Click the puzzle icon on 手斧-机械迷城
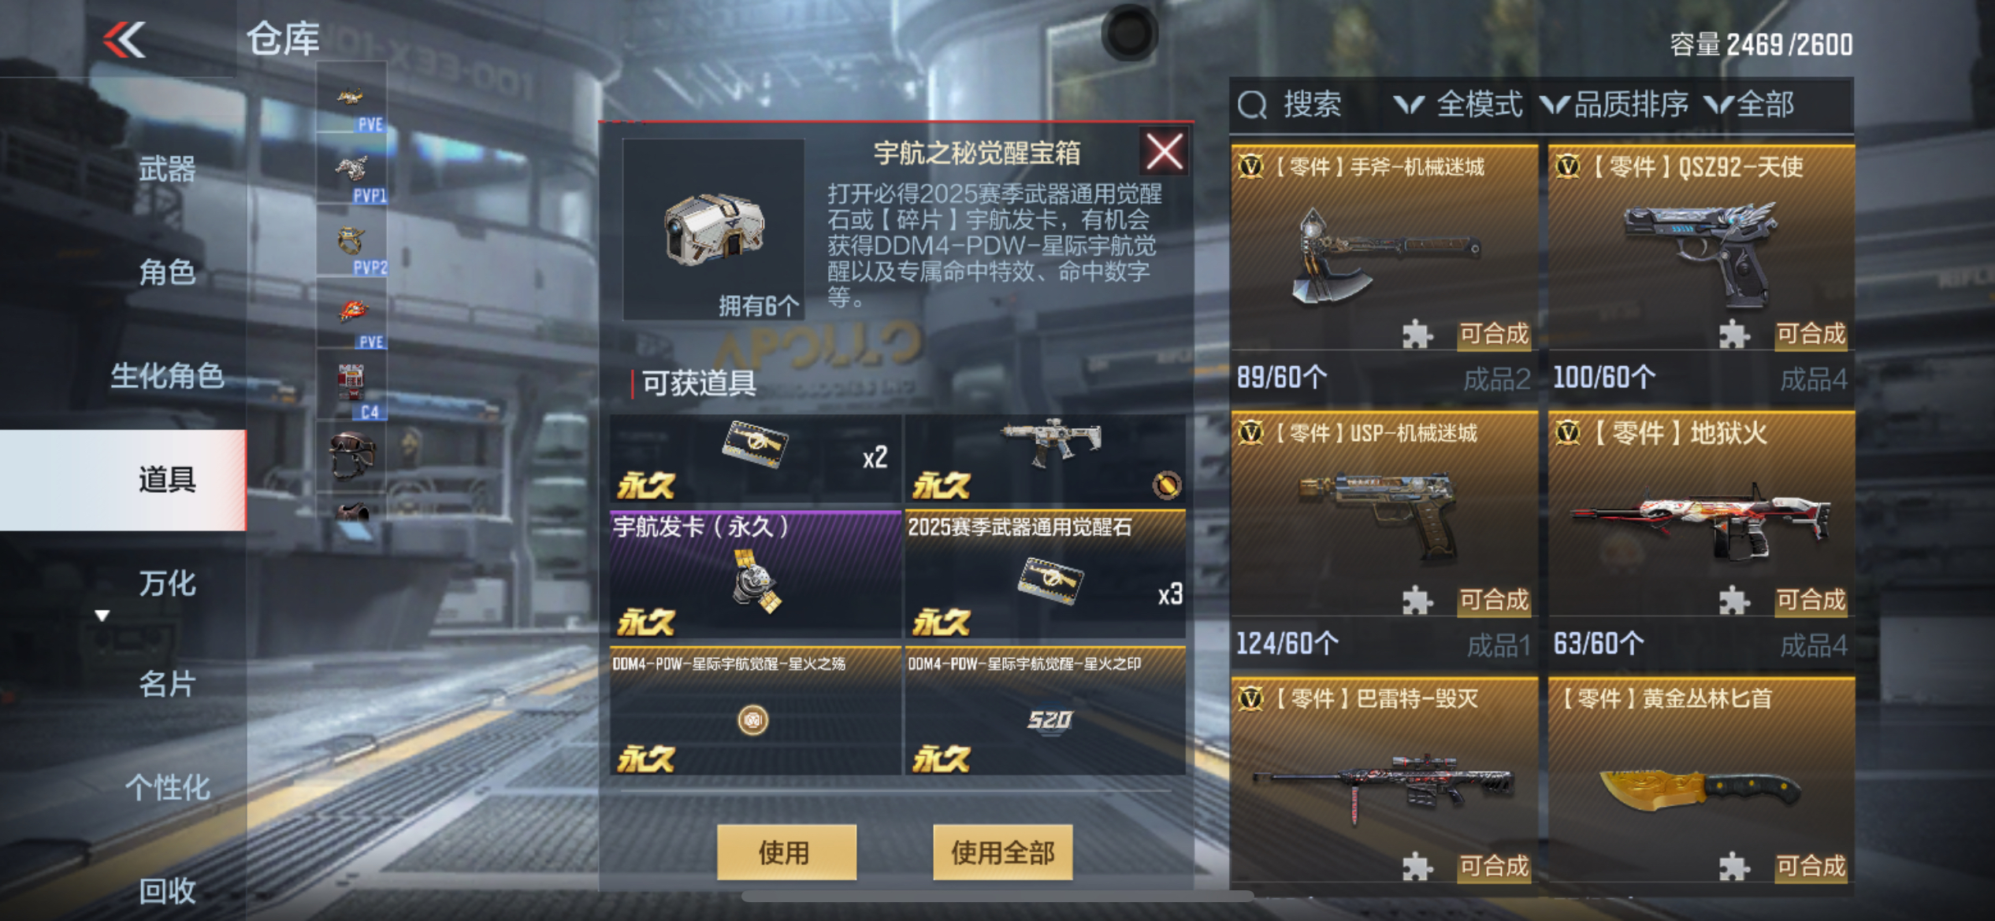Screen dimensions: 1995x921 (1417, 335)
